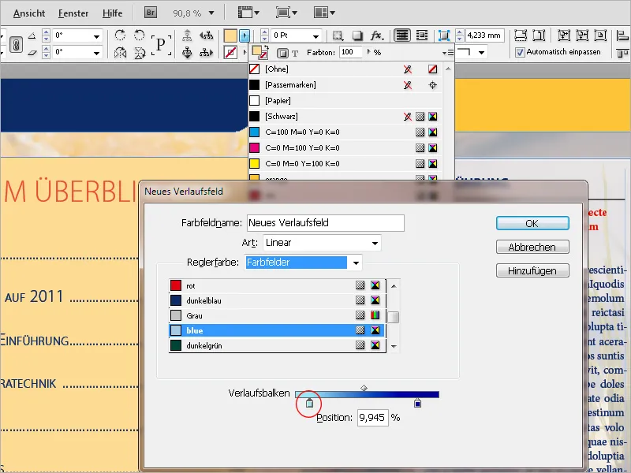Select the C=100 M=0 Y=0 K=0 swatch
631x473 pixels.
(x=345, y=132)
